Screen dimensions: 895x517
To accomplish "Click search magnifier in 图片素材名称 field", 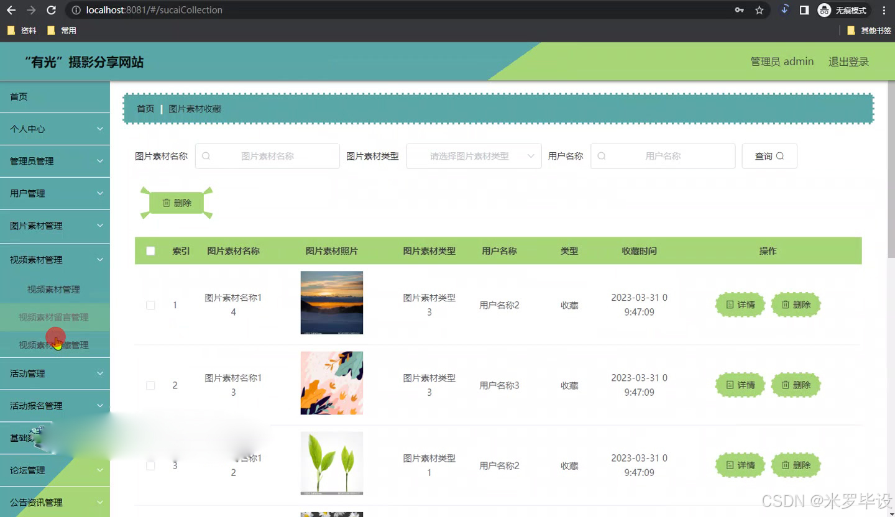I will click(x=206, y=156).
